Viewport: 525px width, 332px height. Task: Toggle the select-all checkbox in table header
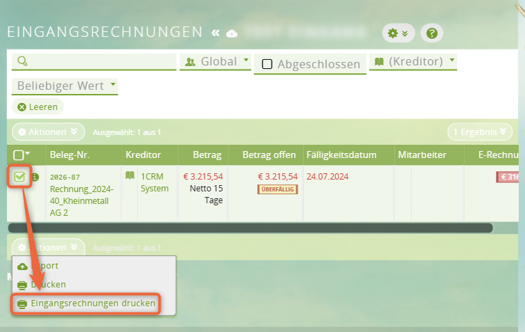[18, 155]
